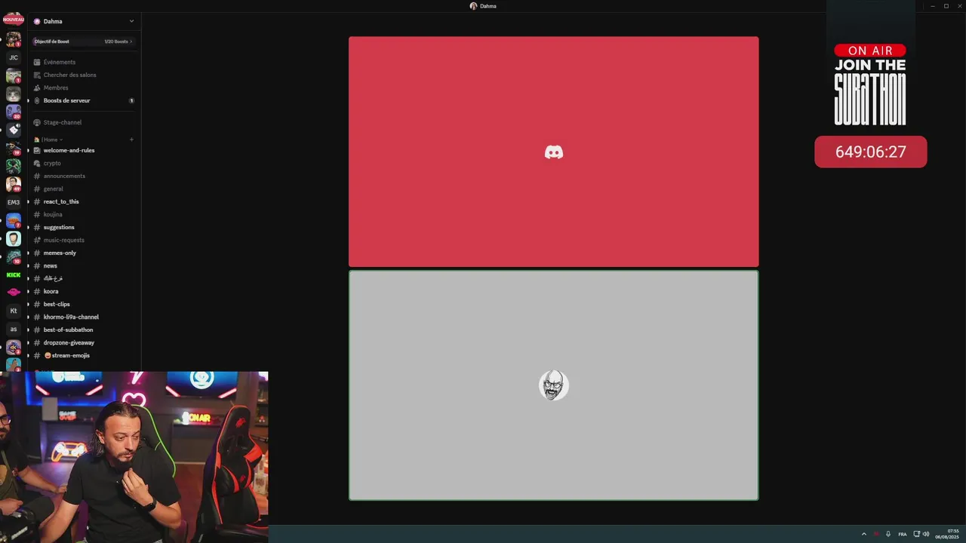Expand the Dahma server dropdown menu
Screen dimensions: 966x543
coord(131,21)
